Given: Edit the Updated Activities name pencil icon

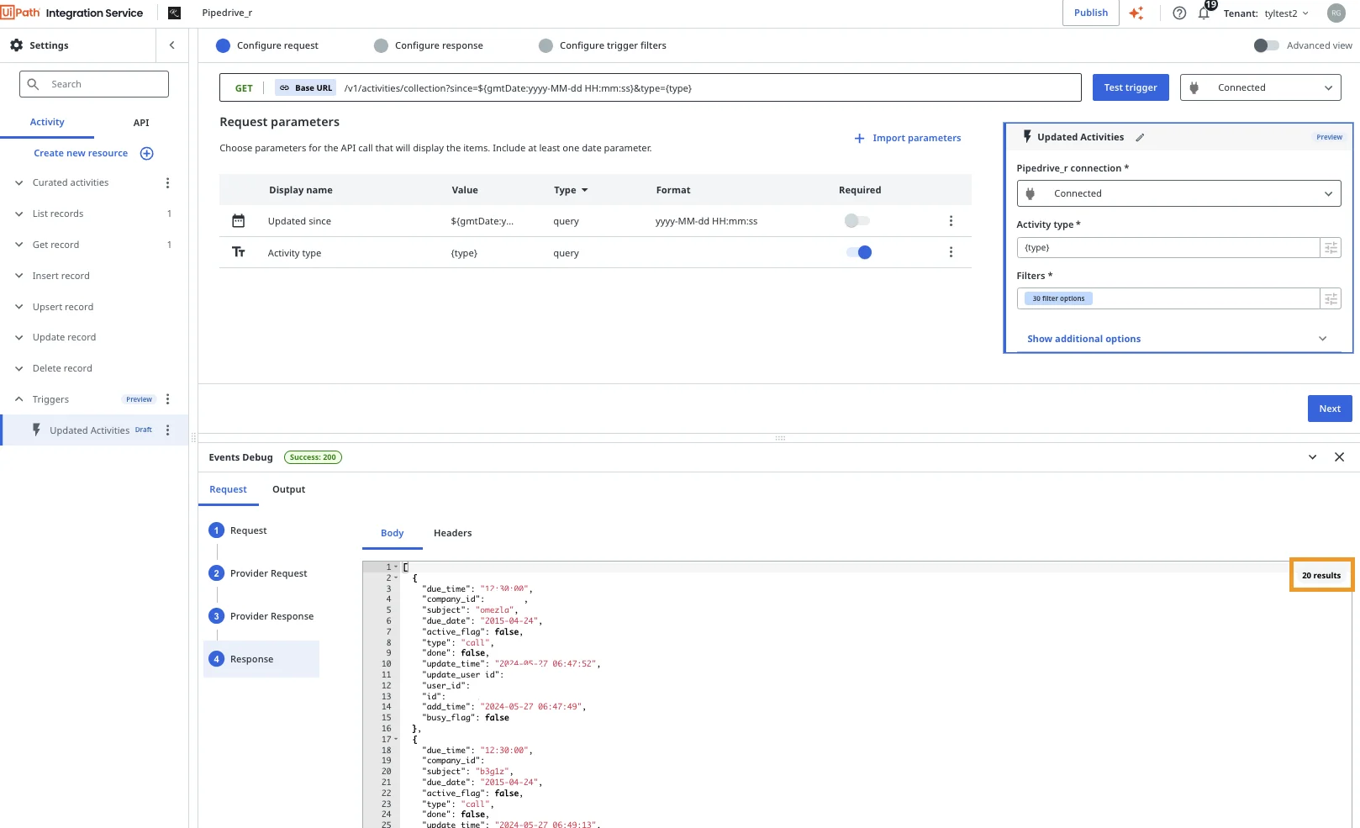Looking at the screenshot, I should pos(1140,138).
